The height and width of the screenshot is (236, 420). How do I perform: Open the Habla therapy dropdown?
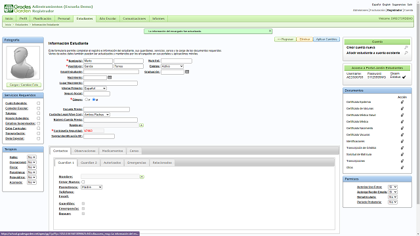[31, 157]
